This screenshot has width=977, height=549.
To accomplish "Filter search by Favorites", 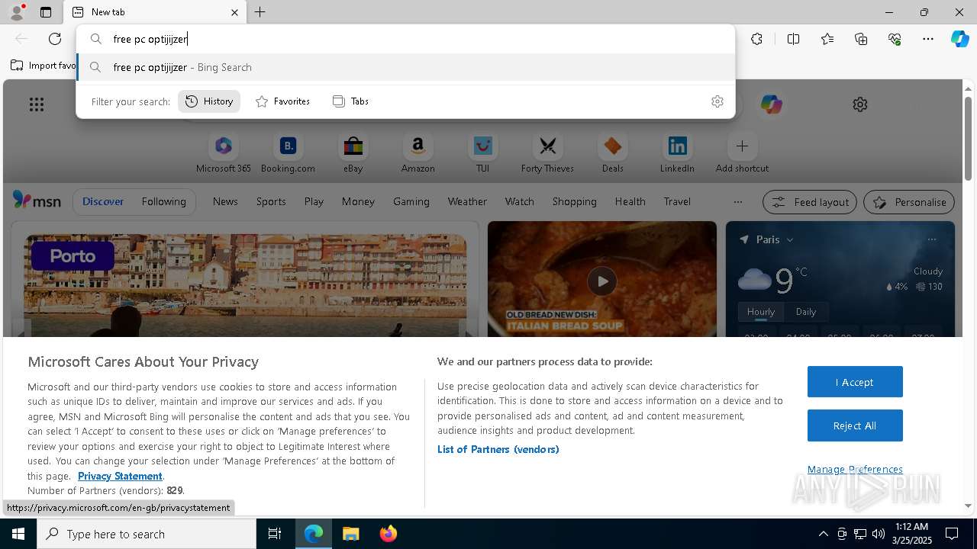I will tap(282, 101).
